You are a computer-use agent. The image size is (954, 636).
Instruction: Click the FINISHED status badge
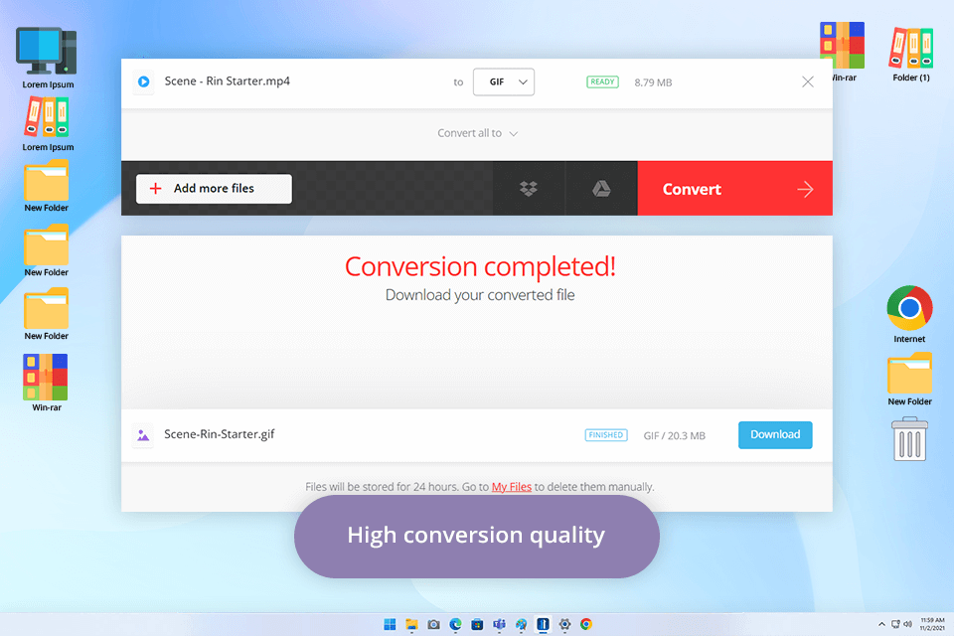click(x=606, y=435)
